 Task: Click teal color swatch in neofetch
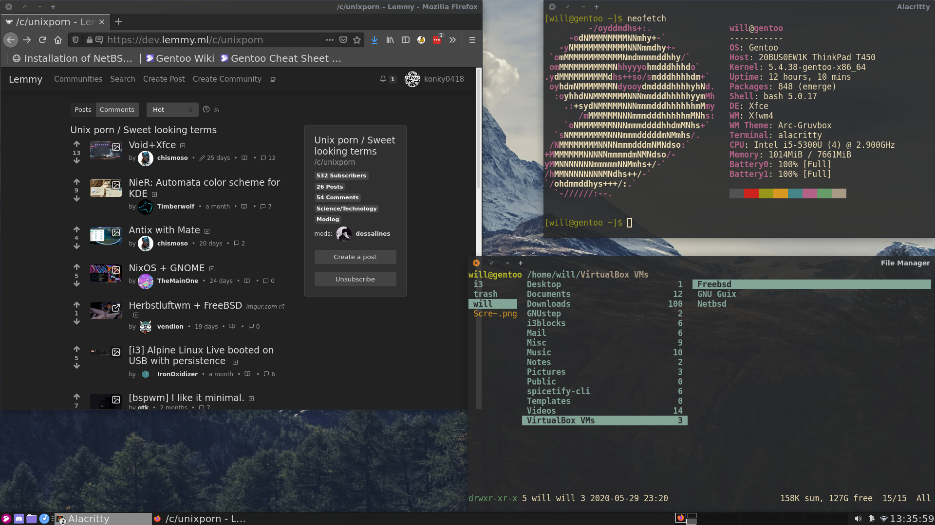[795, 193]
